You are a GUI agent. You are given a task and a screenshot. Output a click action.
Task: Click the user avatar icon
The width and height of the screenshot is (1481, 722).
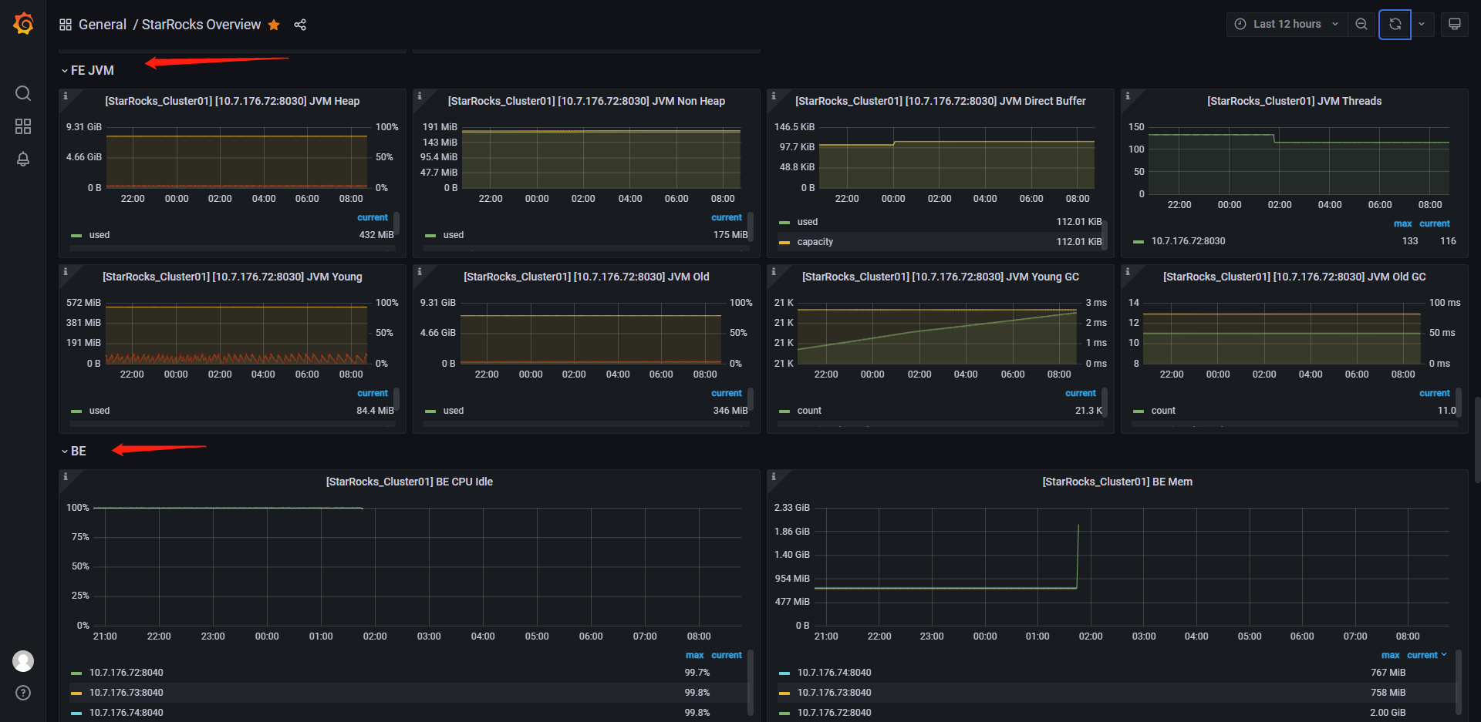pos(23,660)
